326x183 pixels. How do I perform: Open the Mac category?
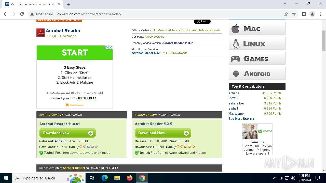[x=257, y=28]
